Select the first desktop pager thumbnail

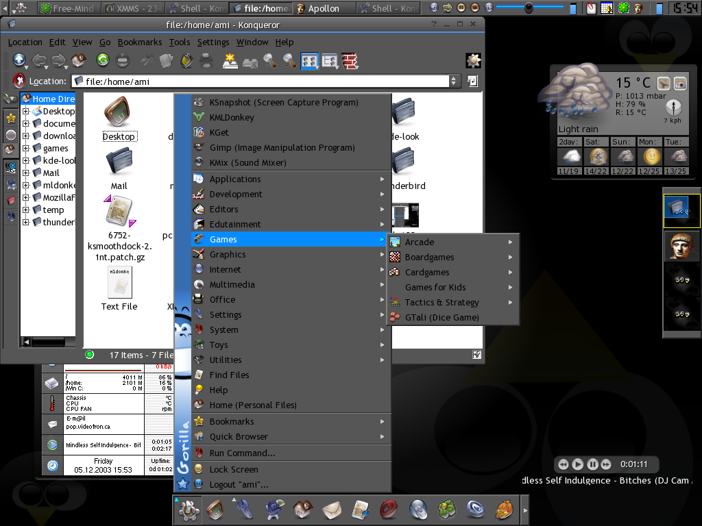pos(681,210)
